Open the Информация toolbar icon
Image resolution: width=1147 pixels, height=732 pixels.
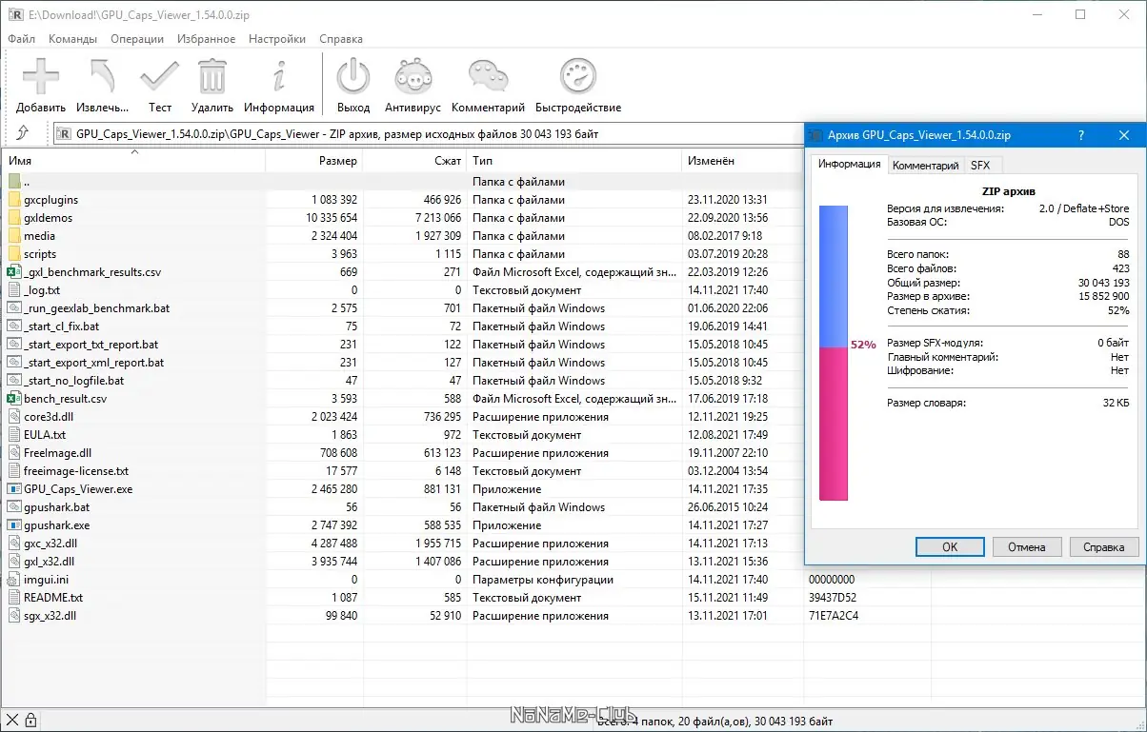tap(279, 76)
